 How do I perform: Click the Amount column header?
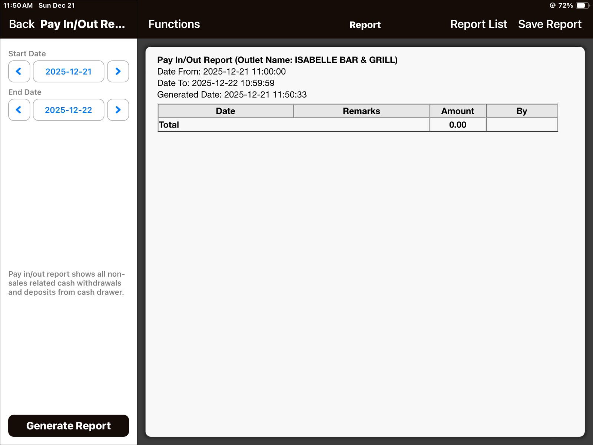[x=457, y=111]
